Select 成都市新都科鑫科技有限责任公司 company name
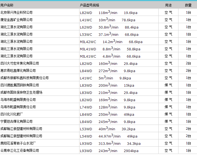Screen dimensions: 197x155 24,78
